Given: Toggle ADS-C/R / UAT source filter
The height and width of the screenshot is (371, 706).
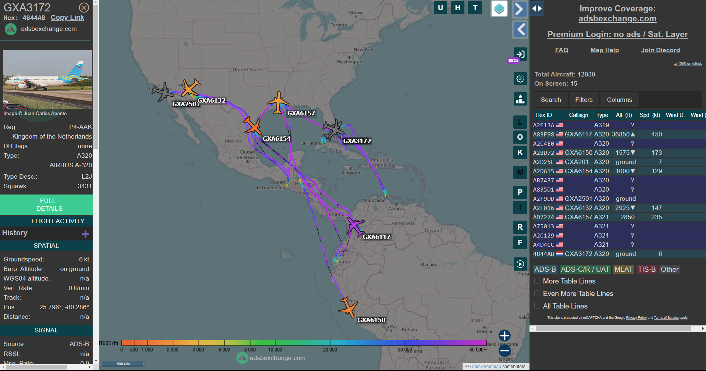Looking at the screenshot, I should pos(585,269).
